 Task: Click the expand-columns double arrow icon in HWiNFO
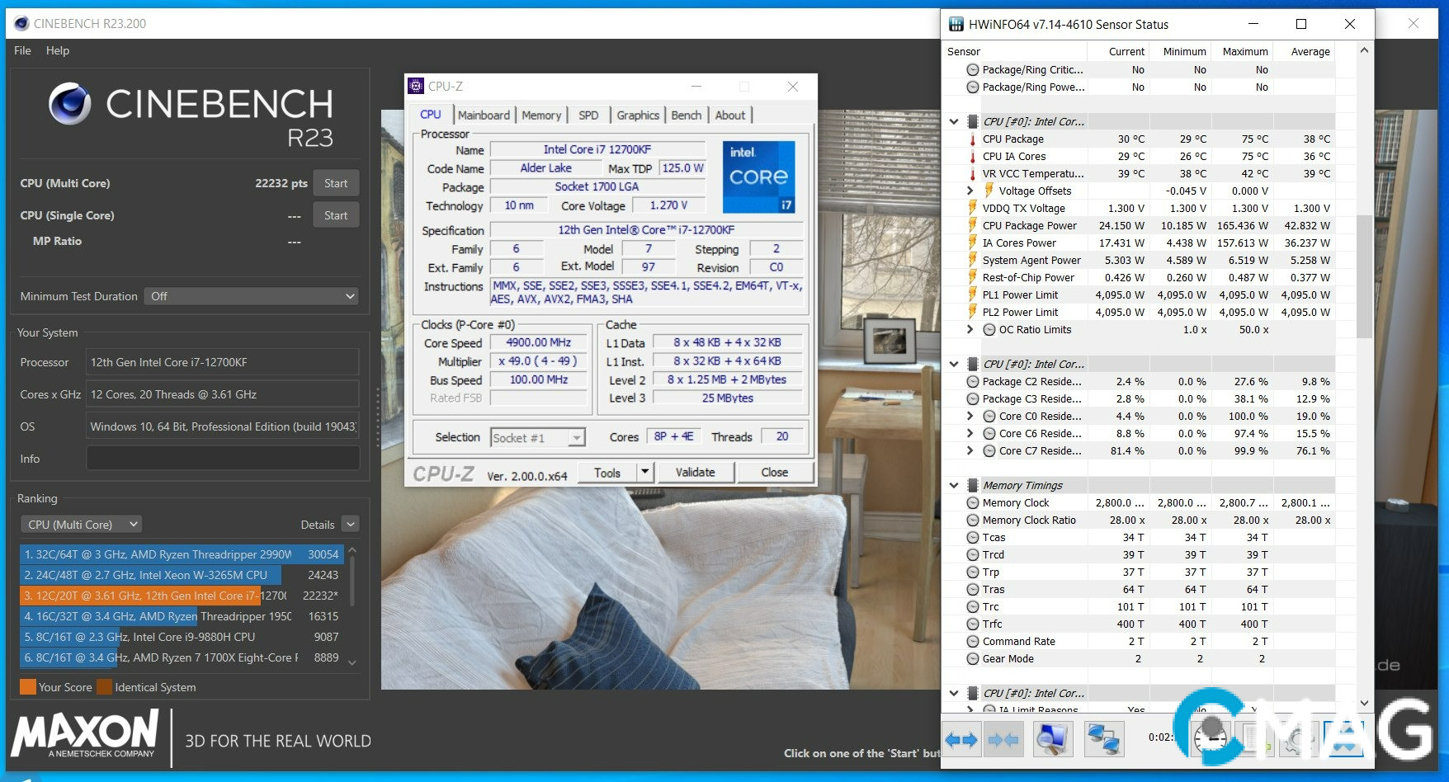(961, 739)
